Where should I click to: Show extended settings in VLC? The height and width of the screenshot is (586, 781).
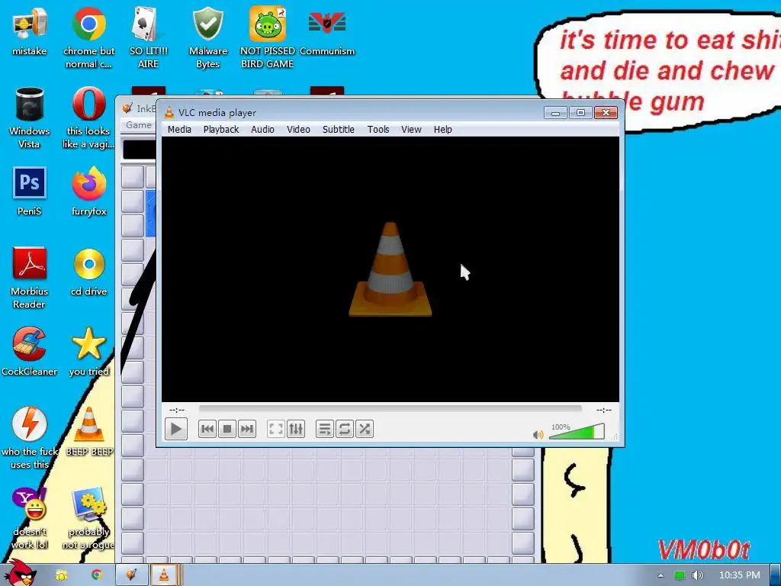[296, 429]
